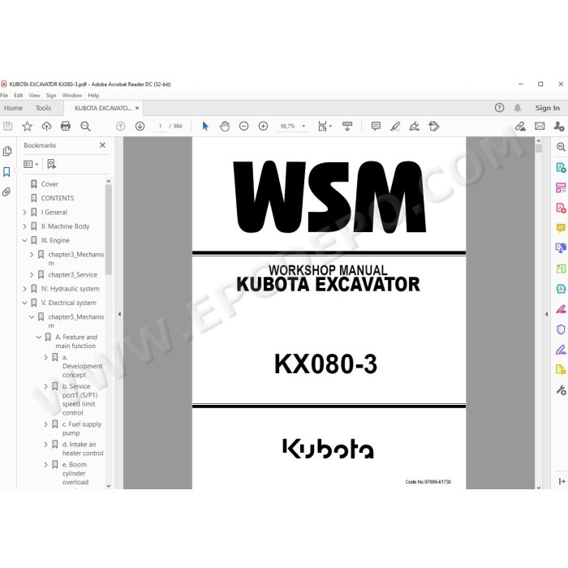Collapse the left navigation pane arrow
568x568 pixels.
click(119, 314)
